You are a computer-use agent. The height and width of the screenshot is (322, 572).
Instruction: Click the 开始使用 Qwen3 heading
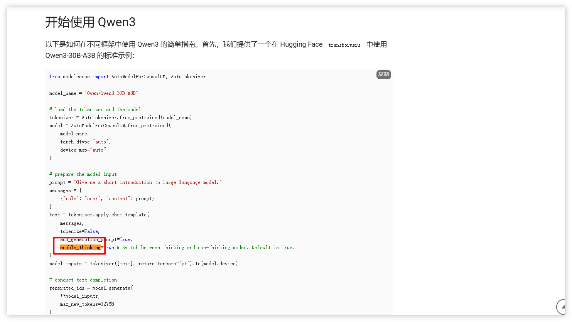point(90,22)
